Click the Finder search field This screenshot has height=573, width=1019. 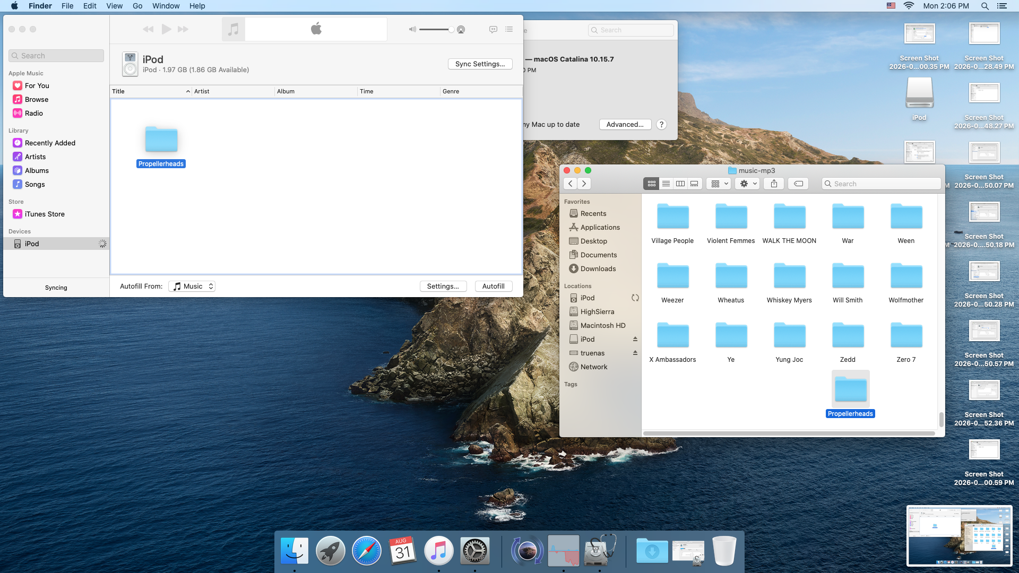[881, 184]
